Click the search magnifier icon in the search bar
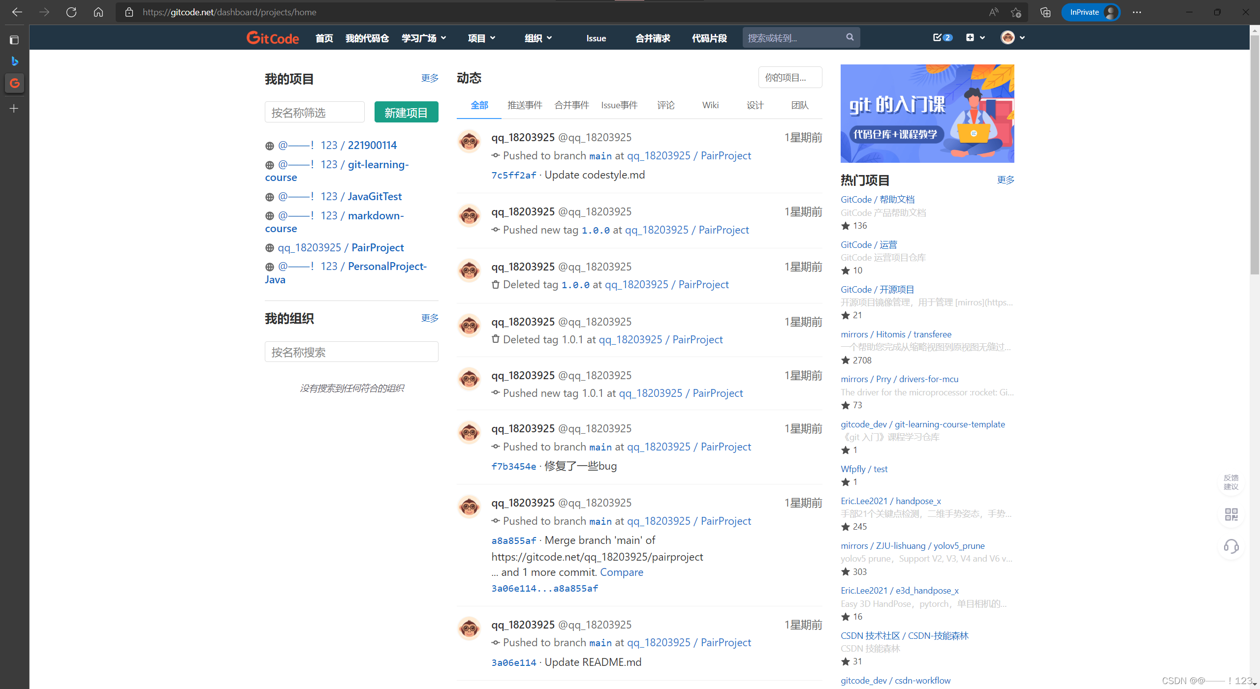This screenshot has height=689, width=1260. (850, 37)
